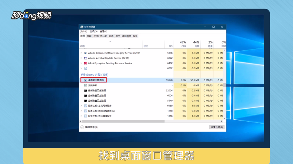
Task: Select the 进程 tab
Action: pos(83,36)
